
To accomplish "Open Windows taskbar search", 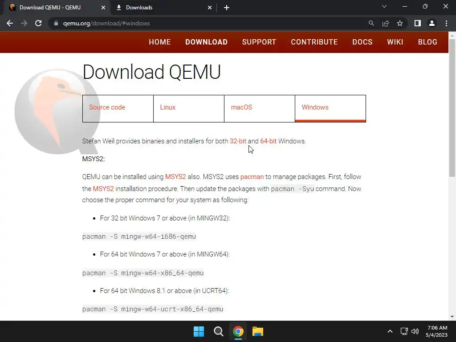I will tap(218, 331).
